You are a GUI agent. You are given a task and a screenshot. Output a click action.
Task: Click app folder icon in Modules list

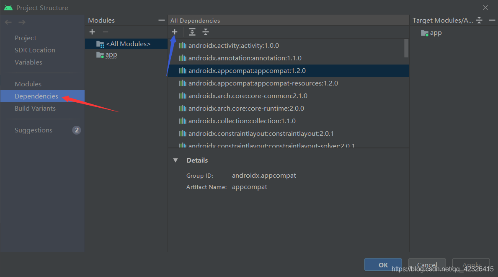(101, 55)
